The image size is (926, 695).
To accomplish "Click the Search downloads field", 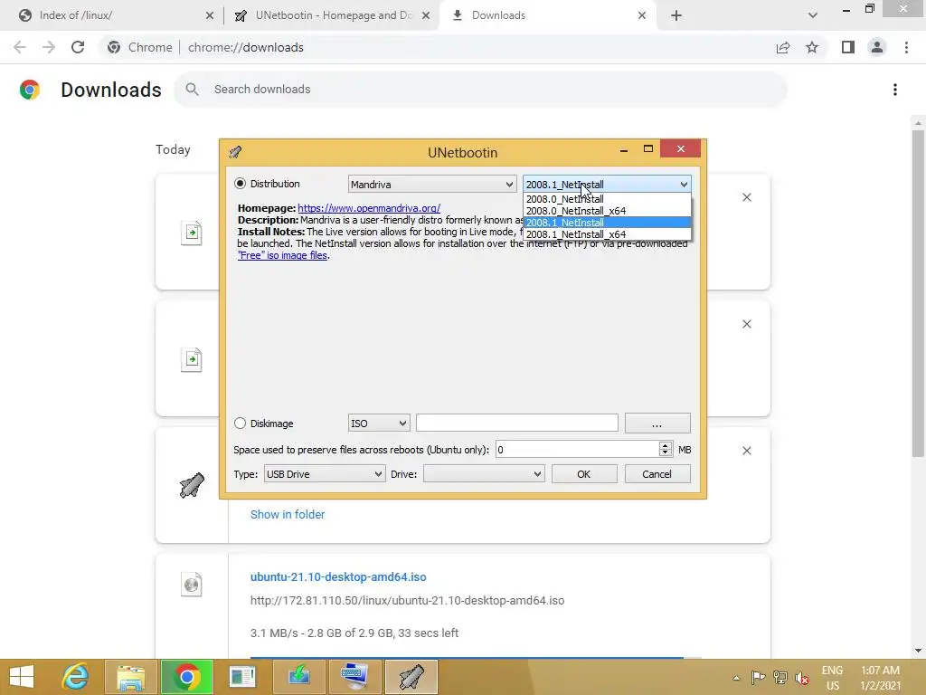I will coord(480,90).
